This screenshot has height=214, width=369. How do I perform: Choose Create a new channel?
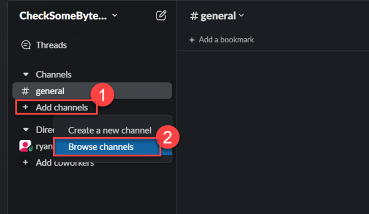110,130
